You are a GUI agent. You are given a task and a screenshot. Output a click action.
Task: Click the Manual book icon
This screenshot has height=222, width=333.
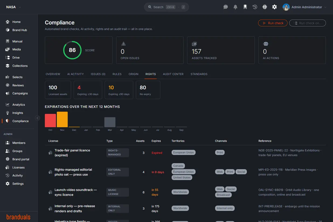coord(8,41)
